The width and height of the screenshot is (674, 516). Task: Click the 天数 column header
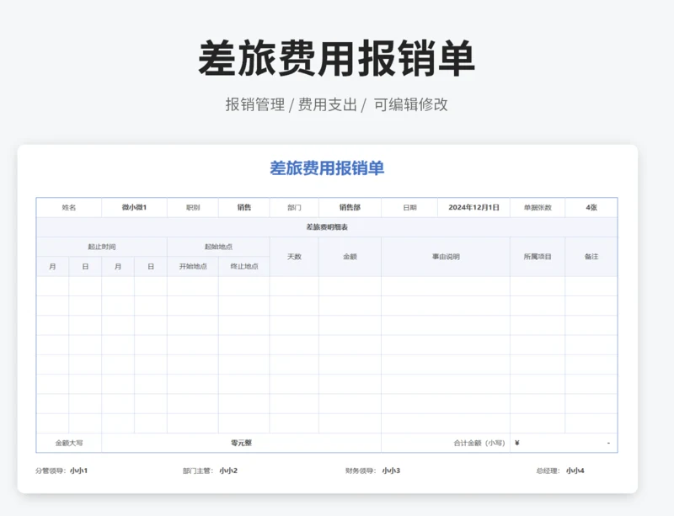click(x=294, y=257)
